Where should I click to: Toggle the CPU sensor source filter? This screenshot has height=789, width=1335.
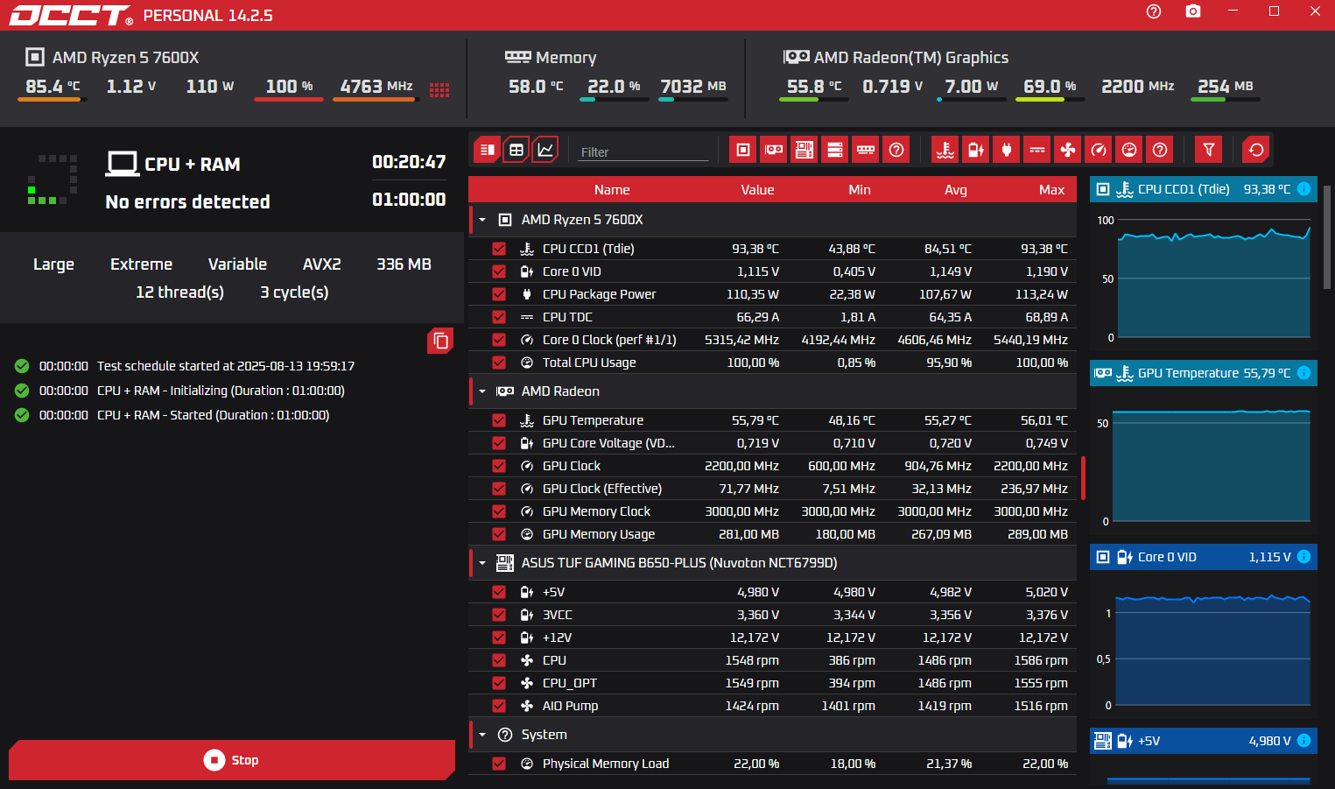click(x=743, y=150)
